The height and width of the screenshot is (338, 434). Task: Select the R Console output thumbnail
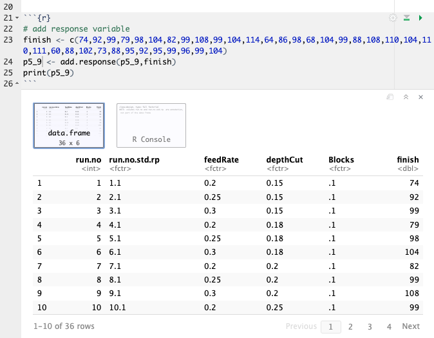[x=151, y=126]
